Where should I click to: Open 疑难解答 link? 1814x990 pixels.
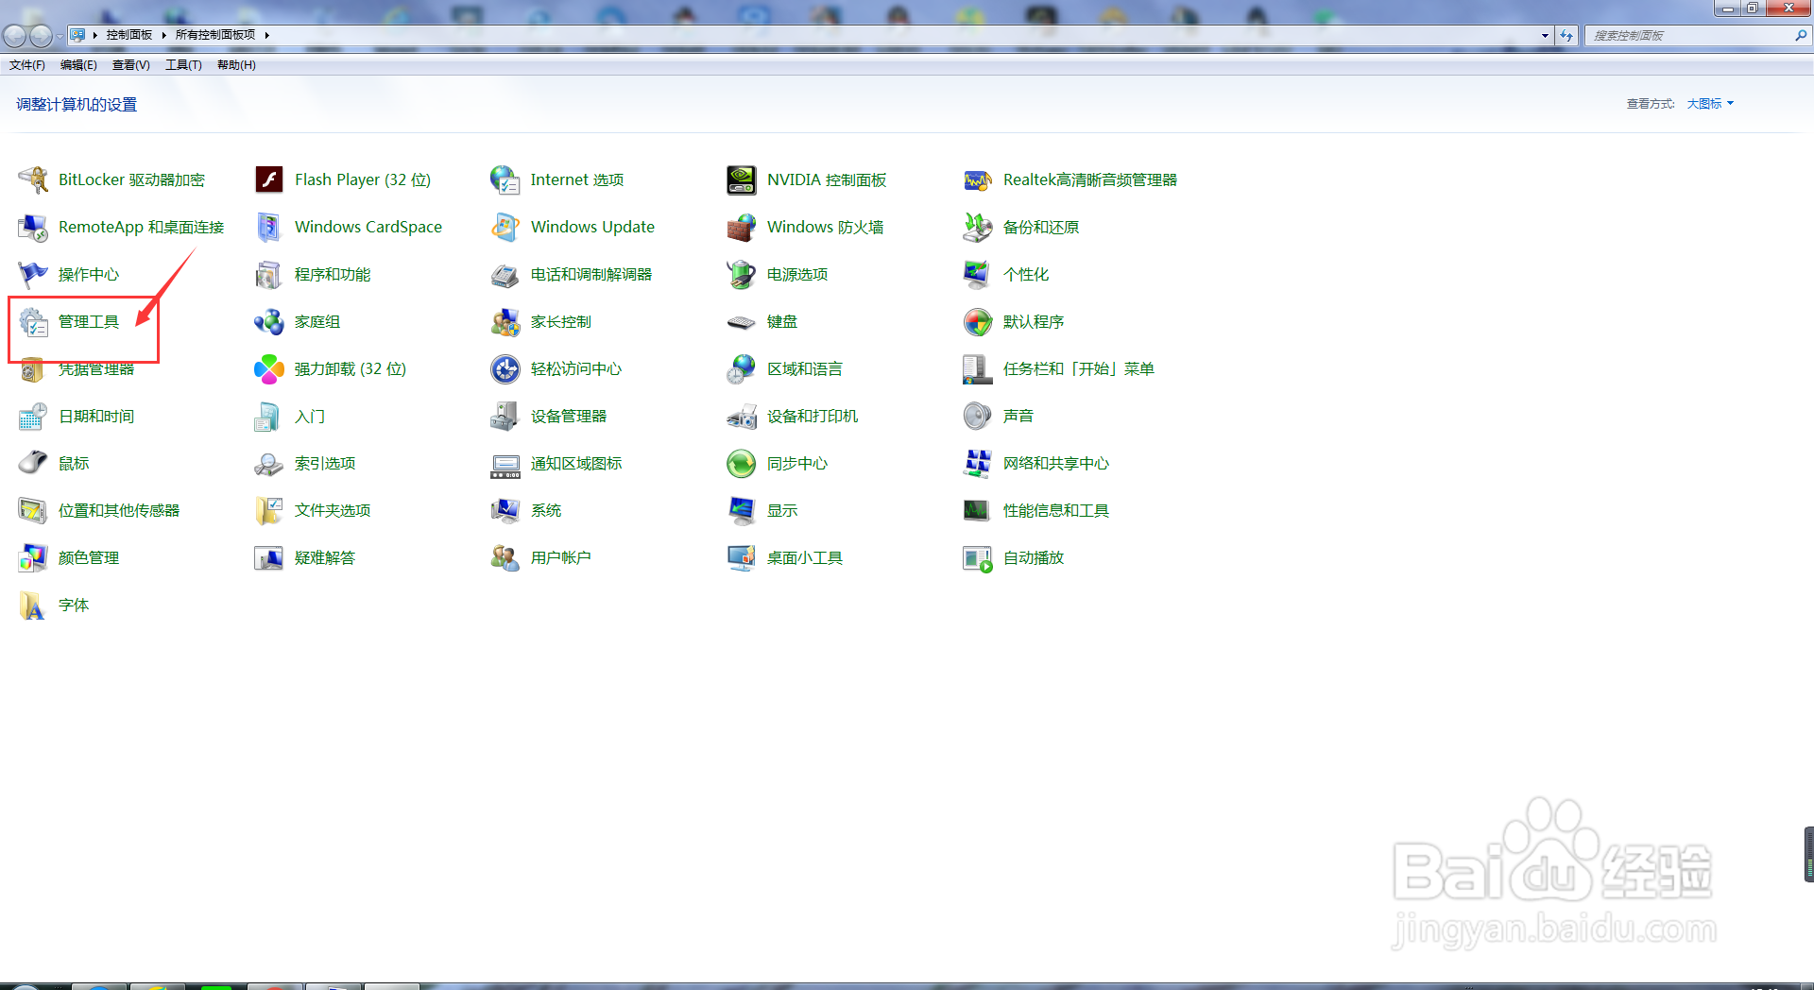(x=325, y=557)
